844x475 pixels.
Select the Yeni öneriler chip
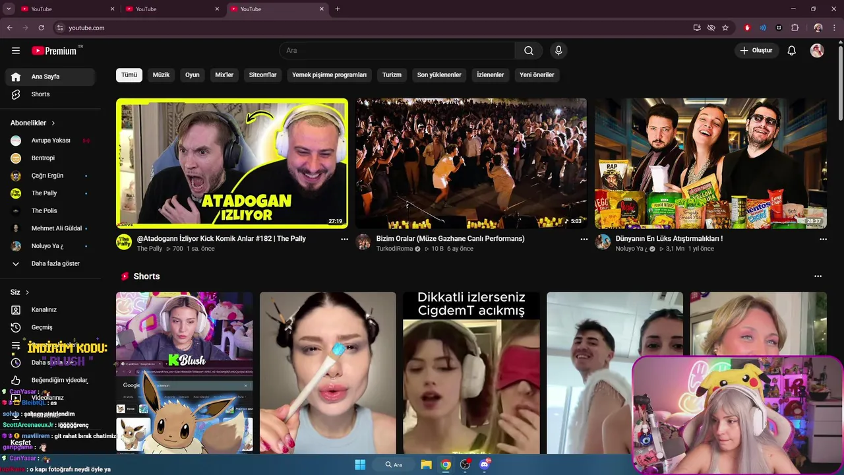click(537, 75)
